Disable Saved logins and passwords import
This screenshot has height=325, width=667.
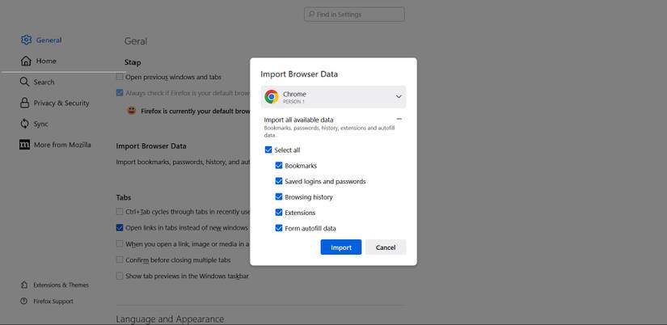pyautogui.click(x=279, y=181)
